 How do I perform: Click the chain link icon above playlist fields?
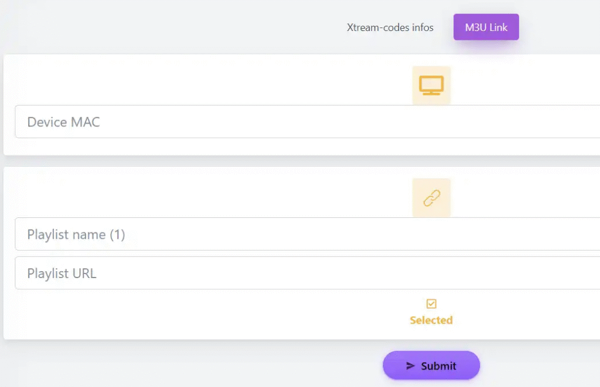[431, 197]
